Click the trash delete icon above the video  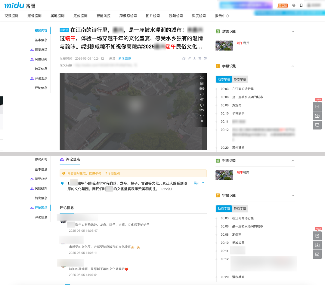(x=200, y=58)
